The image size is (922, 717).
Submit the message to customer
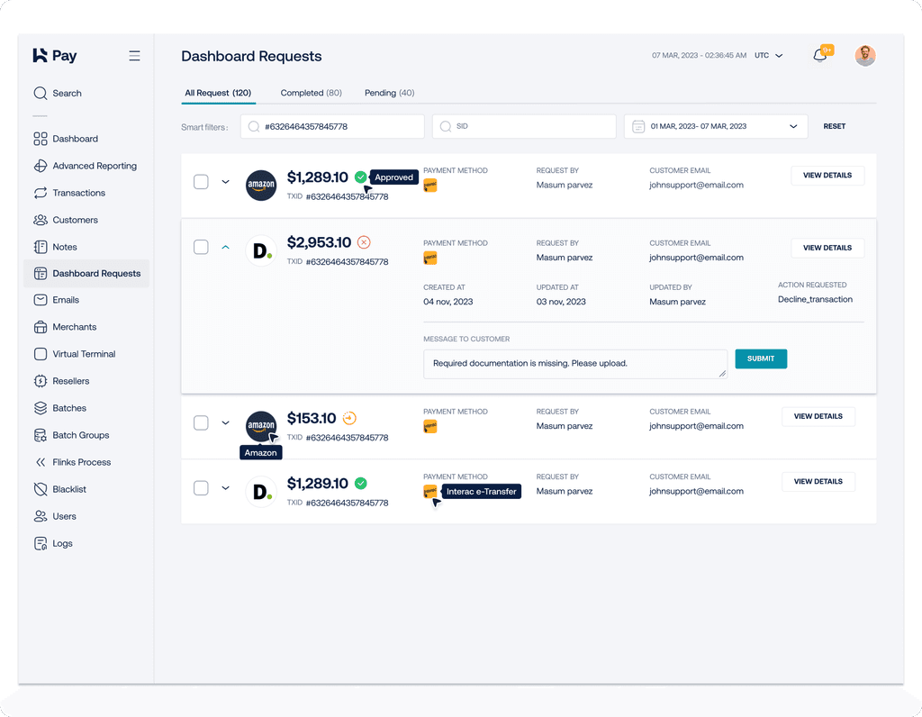click(x=761, y=358)
